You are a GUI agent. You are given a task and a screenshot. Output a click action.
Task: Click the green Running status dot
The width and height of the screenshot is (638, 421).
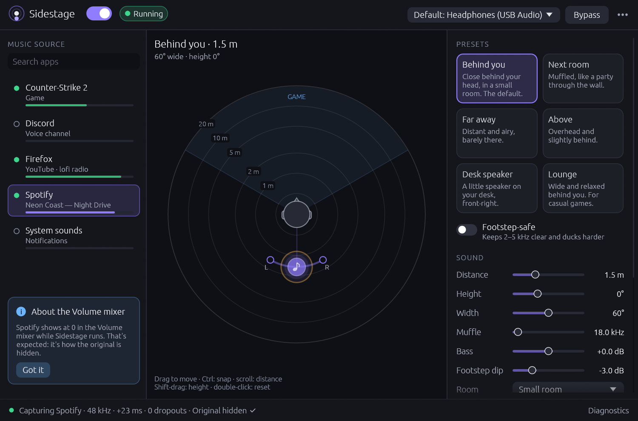click(128, 14)
